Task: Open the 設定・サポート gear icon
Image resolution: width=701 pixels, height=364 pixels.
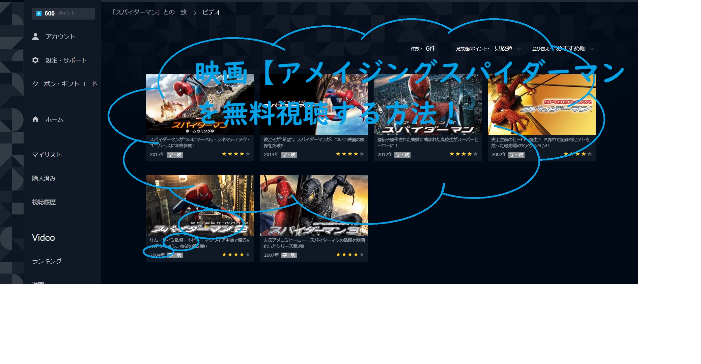Action: click(x=35, y=60)
